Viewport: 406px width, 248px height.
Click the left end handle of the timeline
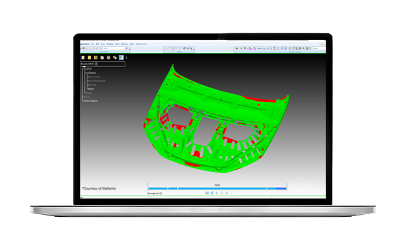click(148, 186)
